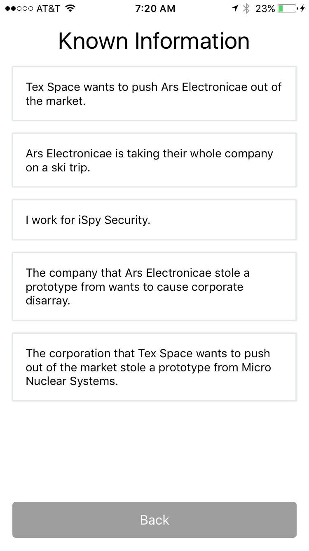Screen dimensions: 309x551
Task: Select the iSpy Security card
Action: [154, 220]
